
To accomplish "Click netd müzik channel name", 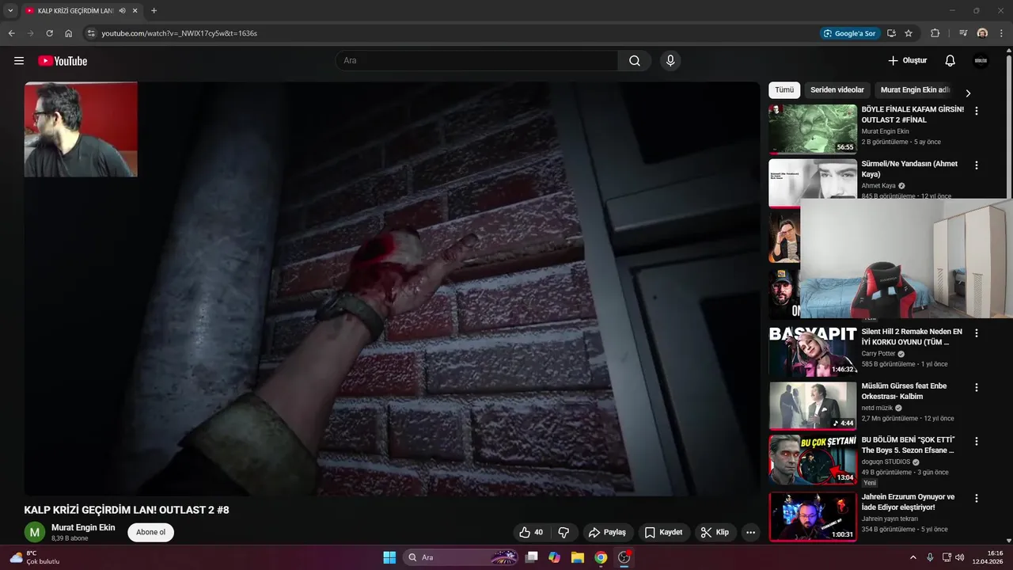I will 877,408.
